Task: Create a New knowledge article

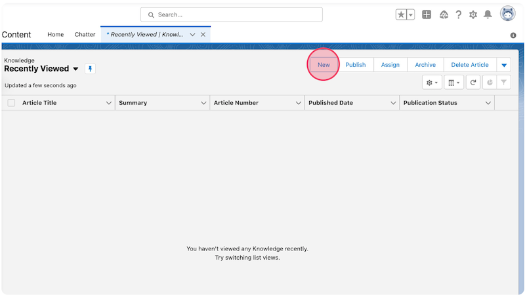Action: [324, 65]
